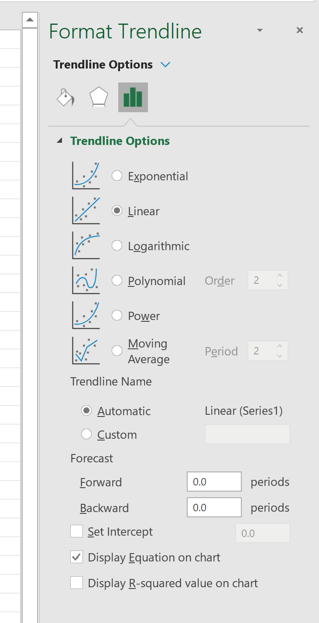
Task: Click the Logarithmic trendline graph icon
Action: coord(86,245)
